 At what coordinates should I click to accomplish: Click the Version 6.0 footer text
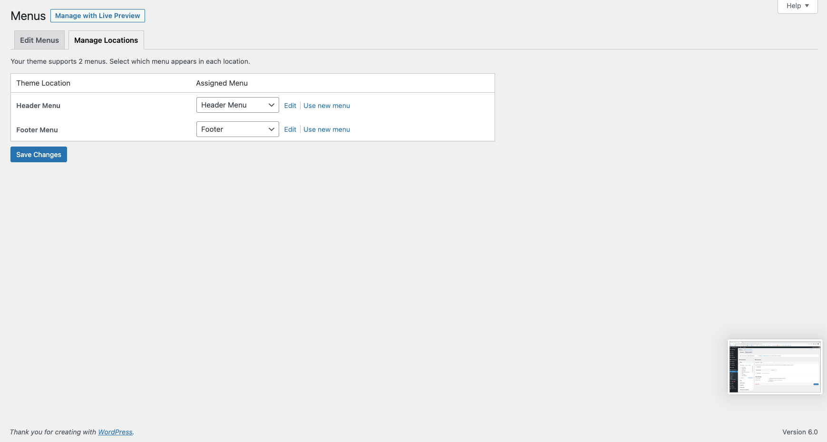pyautogui.click(x=800, y=432)
